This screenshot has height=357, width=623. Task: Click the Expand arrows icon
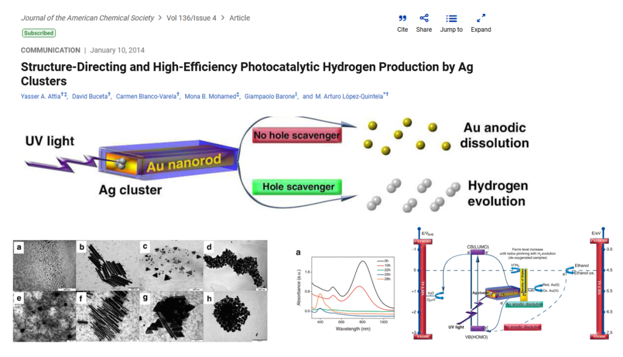click(x=481, y=18)
